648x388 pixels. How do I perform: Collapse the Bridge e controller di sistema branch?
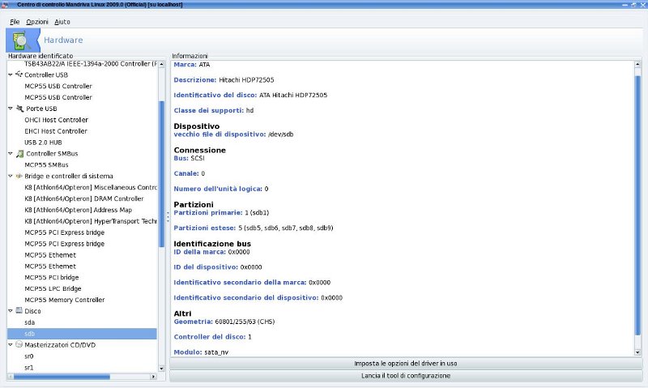(x=10, y=176)
